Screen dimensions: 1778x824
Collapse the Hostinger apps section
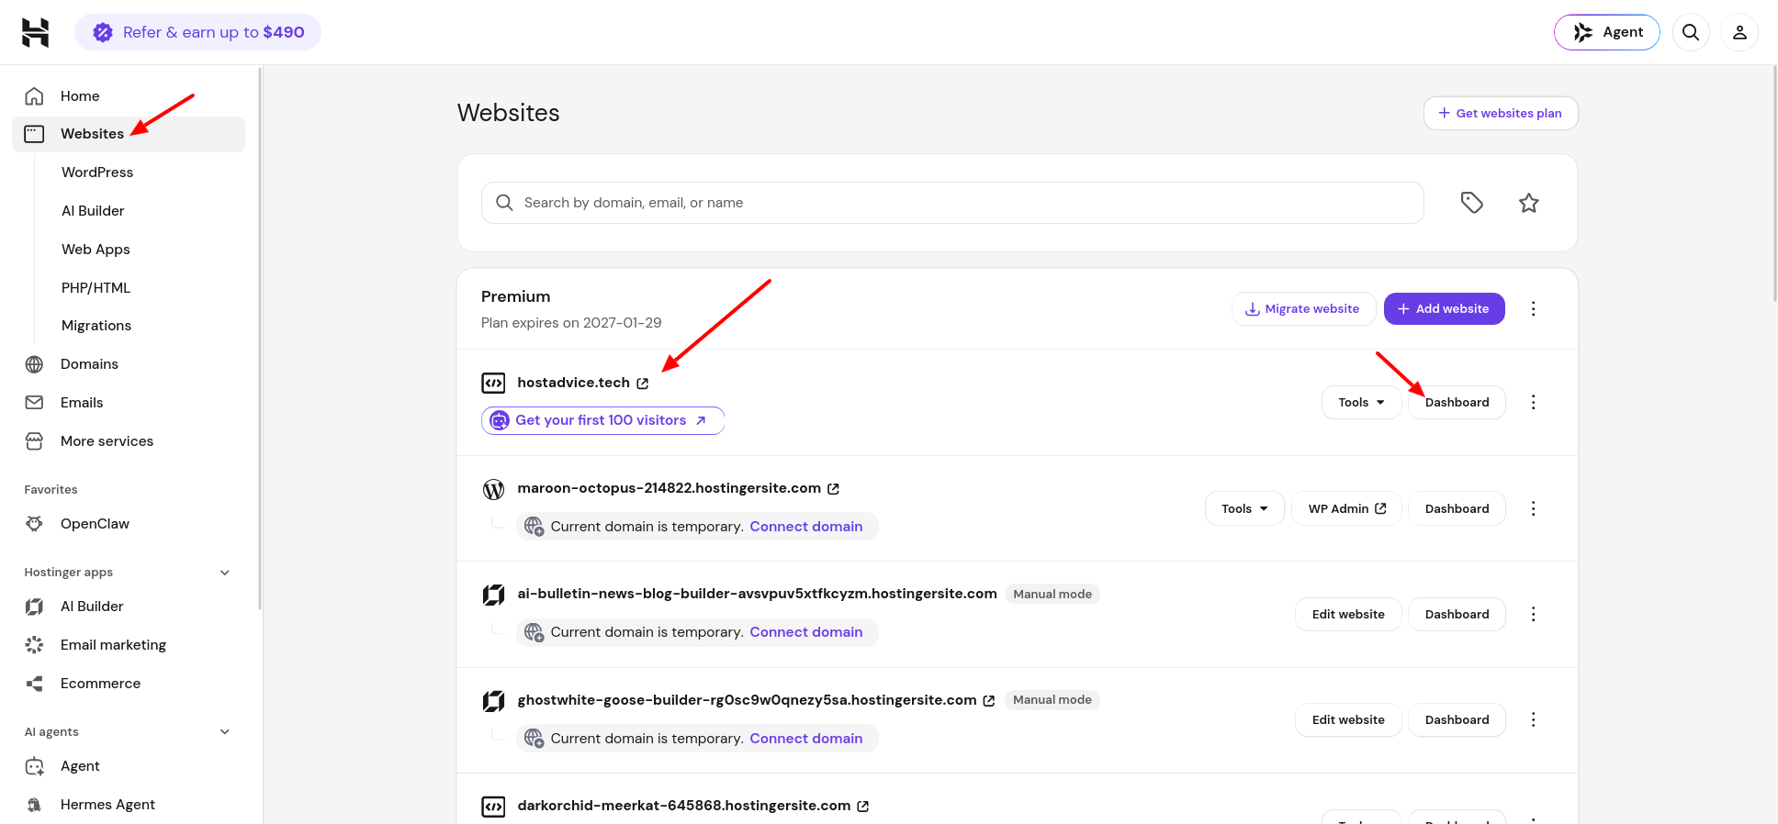(x=225, y=573)
